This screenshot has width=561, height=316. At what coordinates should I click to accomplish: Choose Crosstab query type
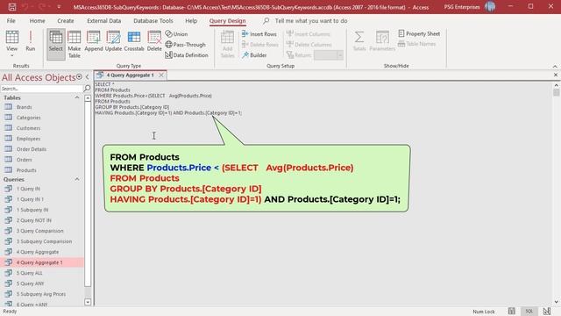coord(134,40)
